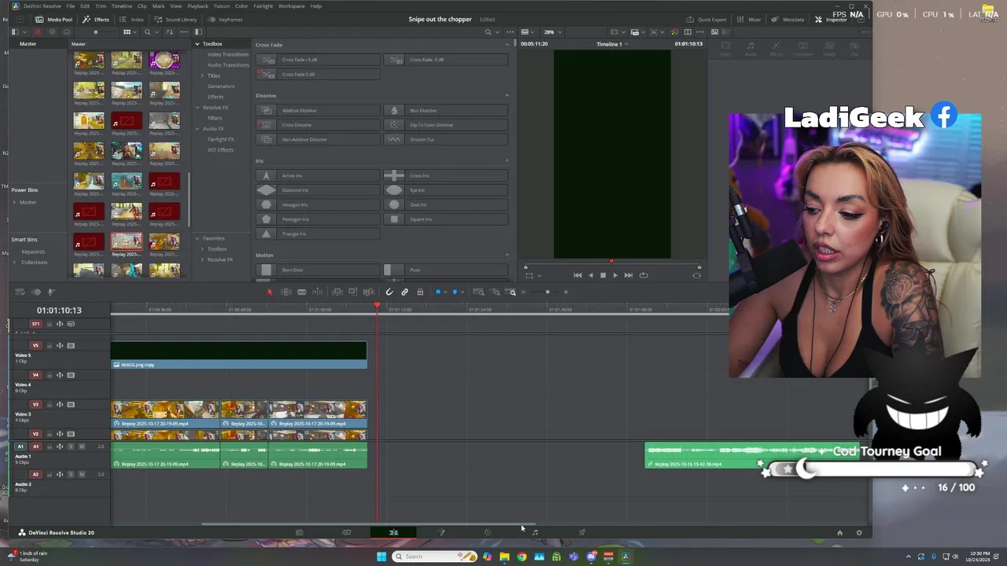Open Windows Start menu

coord(382,557)
